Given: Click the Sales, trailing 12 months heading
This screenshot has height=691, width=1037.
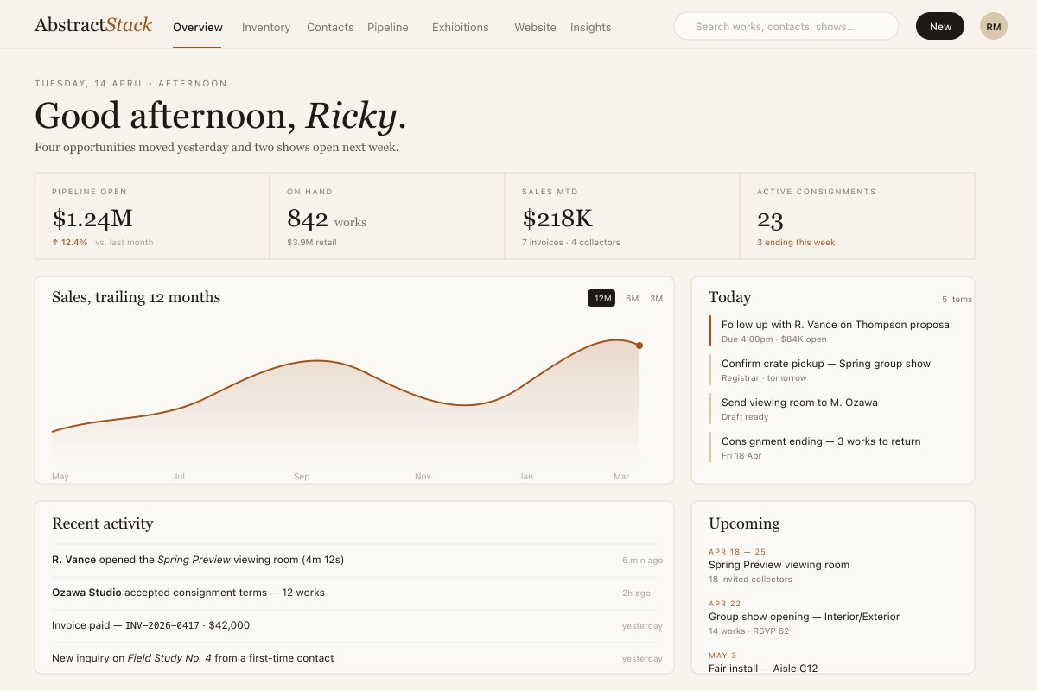Looking at the screenshot, I should pos(137,297).
